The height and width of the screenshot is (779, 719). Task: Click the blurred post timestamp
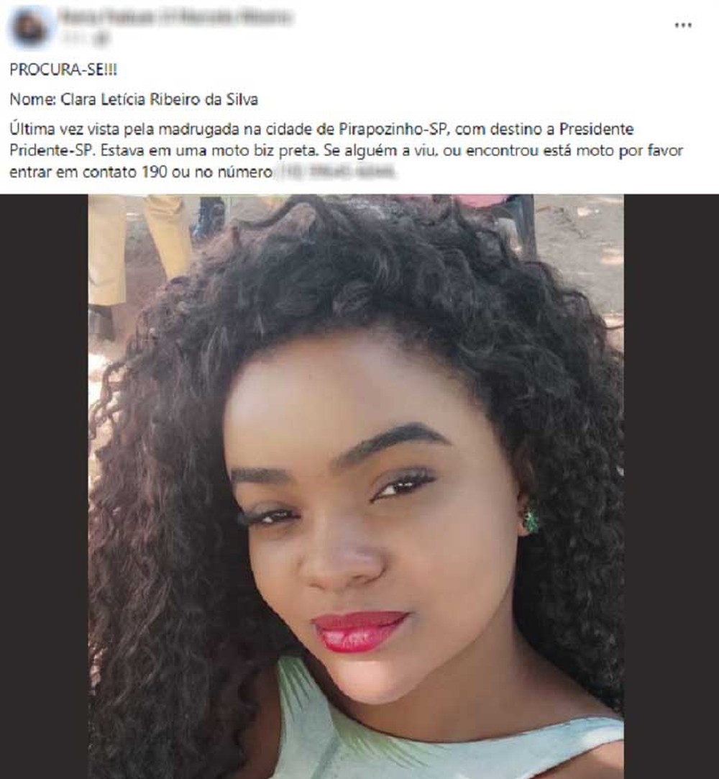(x=74, y=39)
